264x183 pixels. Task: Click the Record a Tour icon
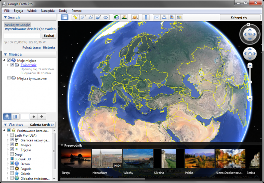click(x=106, y=17)
